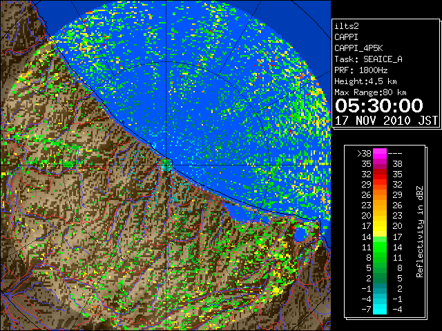Pick the purple 35–38 dBZ colour band

click(380, 164)
